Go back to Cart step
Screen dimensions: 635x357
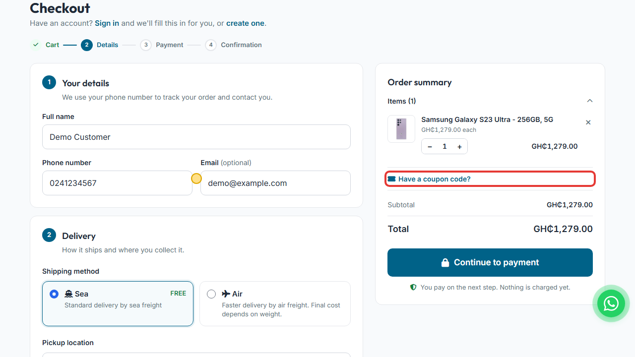[45, 45]
